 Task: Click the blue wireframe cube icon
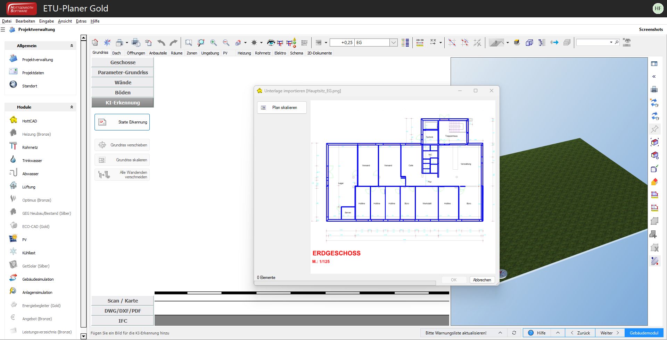[x=529, y=43]
